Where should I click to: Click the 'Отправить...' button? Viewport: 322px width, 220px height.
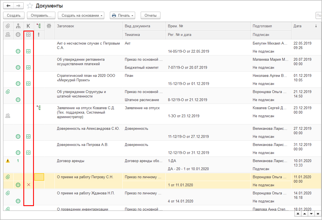click(41, 15)
